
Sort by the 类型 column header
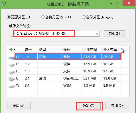[x=42, y=50]
